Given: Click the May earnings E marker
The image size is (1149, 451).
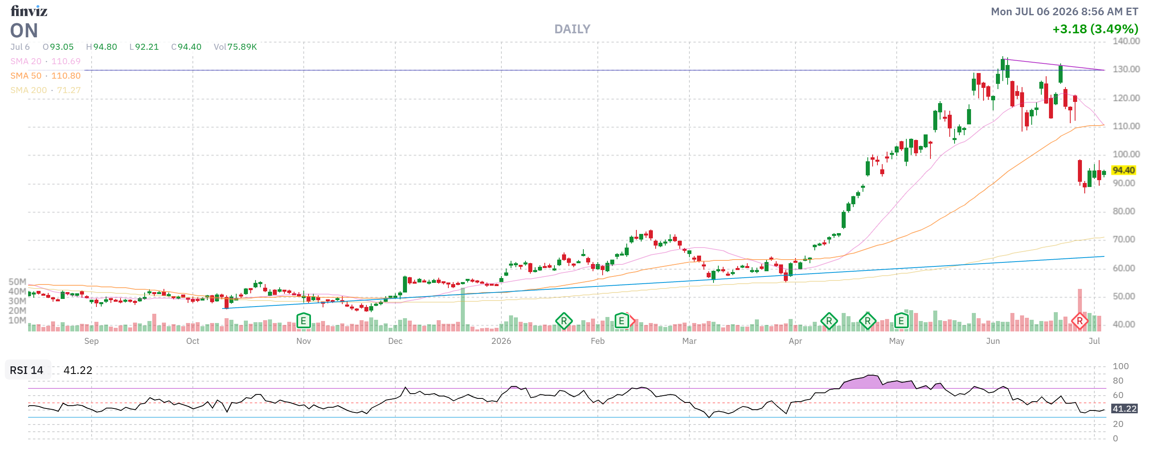Looking at the screenshot, I should point(901,321).
